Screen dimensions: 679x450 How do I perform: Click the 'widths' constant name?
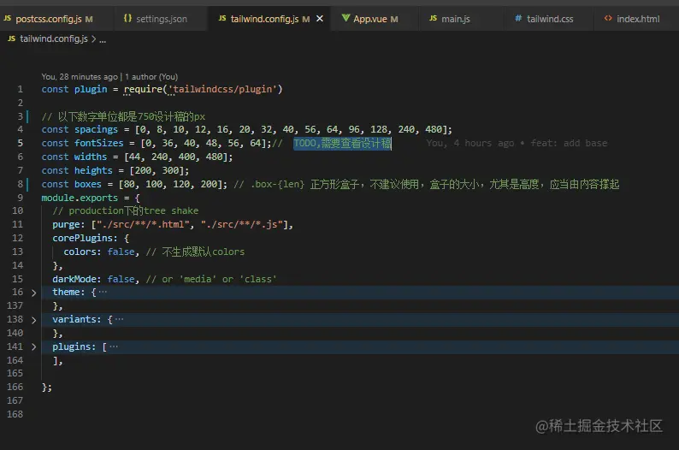tap(91, 157)
